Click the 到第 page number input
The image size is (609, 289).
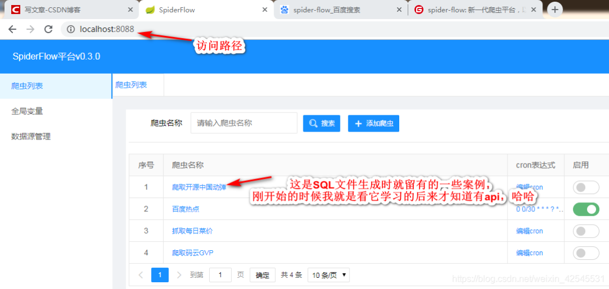click(x=220, y=275)
